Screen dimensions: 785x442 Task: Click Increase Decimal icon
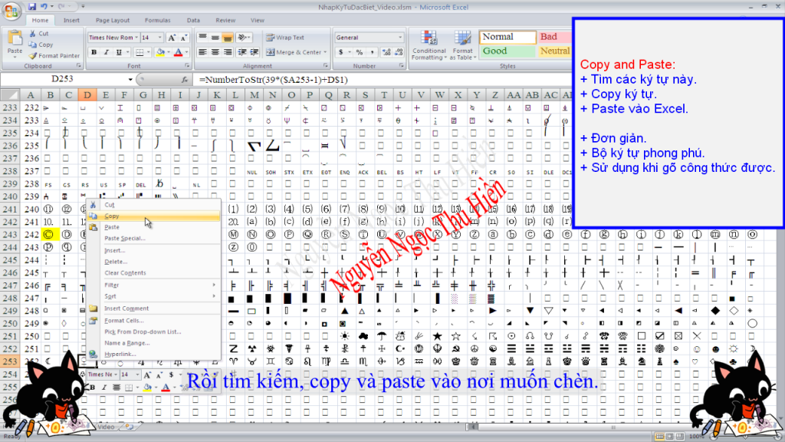[x=386, y=52]
